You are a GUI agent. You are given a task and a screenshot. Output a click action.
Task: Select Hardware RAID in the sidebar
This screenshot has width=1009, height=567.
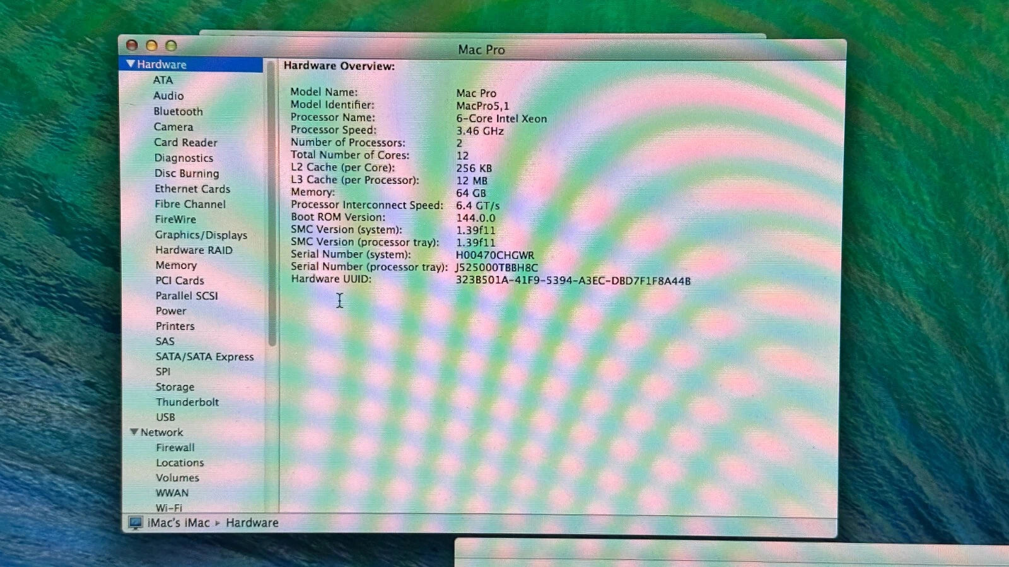point(194,250)
